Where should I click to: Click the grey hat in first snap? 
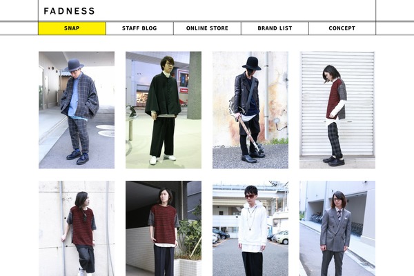point(75,65)
